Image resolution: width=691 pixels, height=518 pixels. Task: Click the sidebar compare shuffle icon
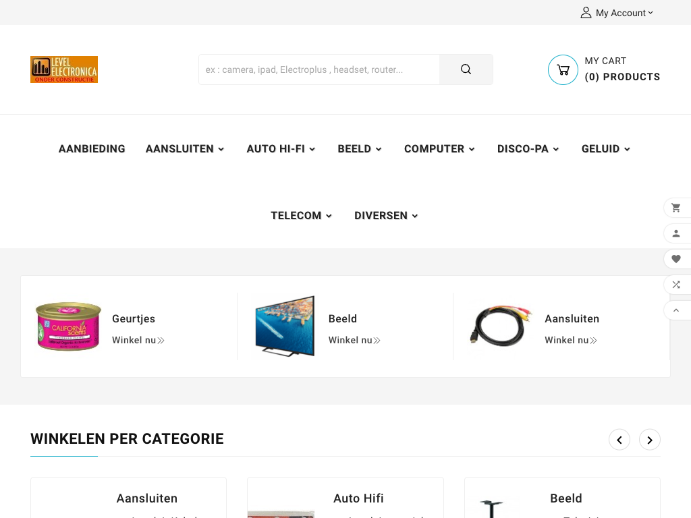(676, 285)
